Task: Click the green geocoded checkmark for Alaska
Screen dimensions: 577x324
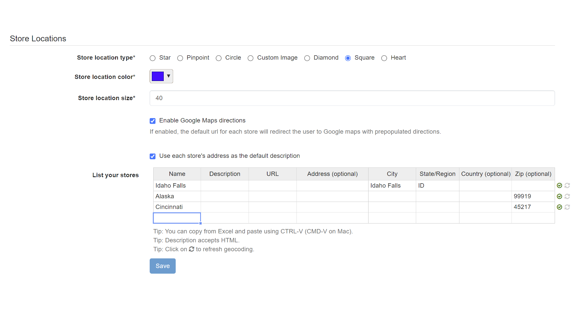Action: pyautogui.click(x=559, y=196)
